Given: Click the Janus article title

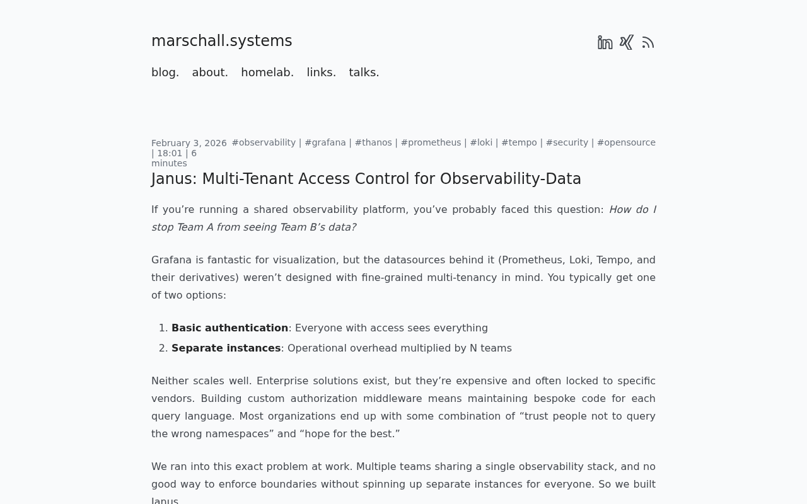Looking at the screenshot, I should (x=366, y=179).
